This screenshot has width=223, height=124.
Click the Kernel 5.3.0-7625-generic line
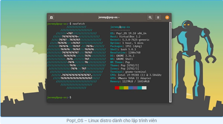point(130,40)
